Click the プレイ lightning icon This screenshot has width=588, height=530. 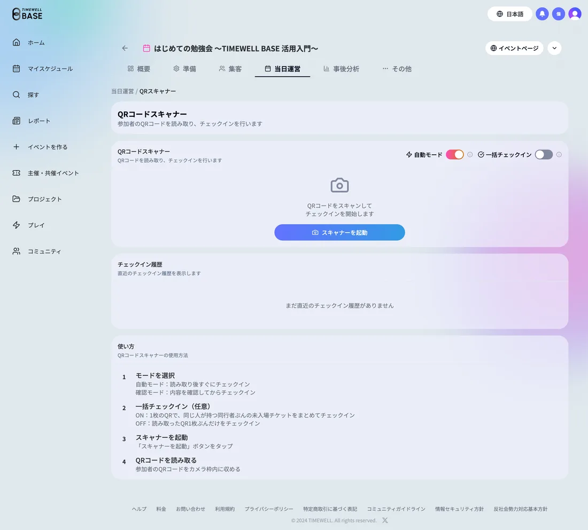pyautogui.click(x=16, y=225)
